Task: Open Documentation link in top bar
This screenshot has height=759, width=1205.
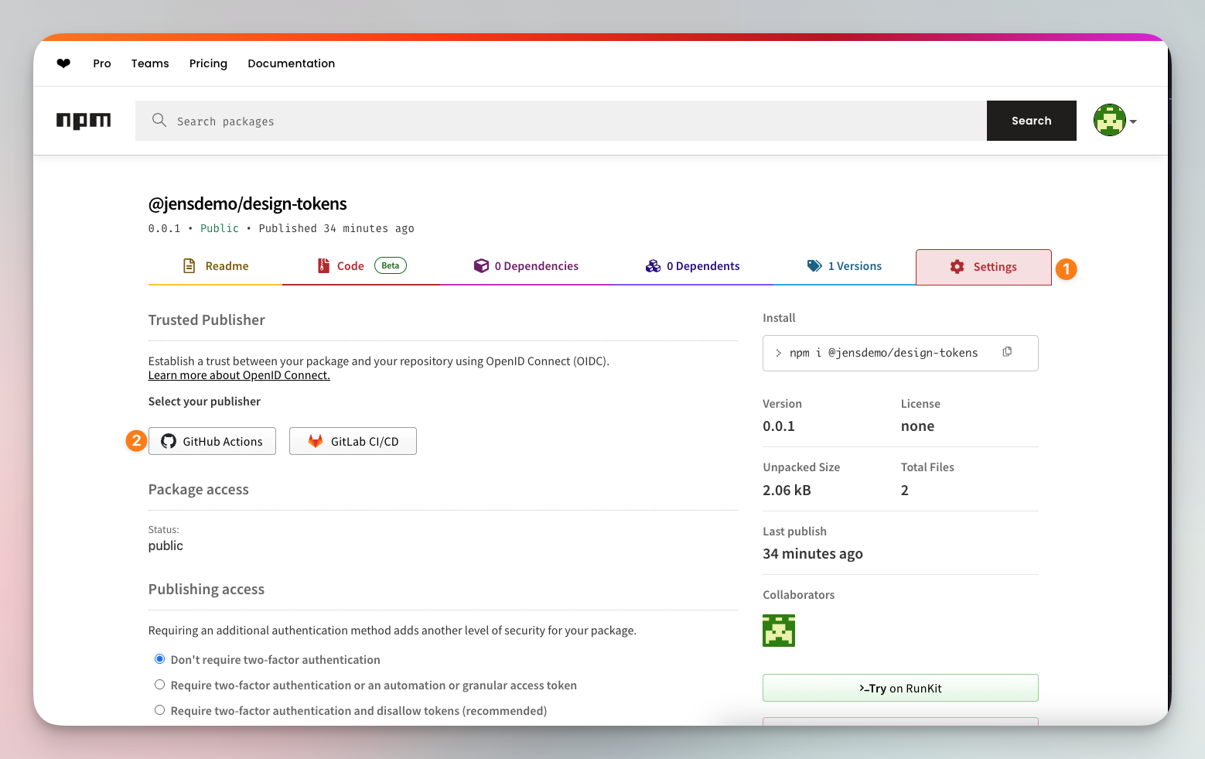Action: [291, 63]
